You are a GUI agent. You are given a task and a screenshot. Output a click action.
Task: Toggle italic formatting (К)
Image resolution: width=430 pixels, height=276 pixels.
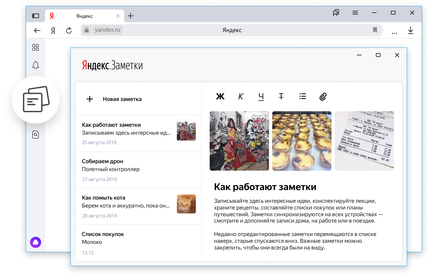click(241, 97)
